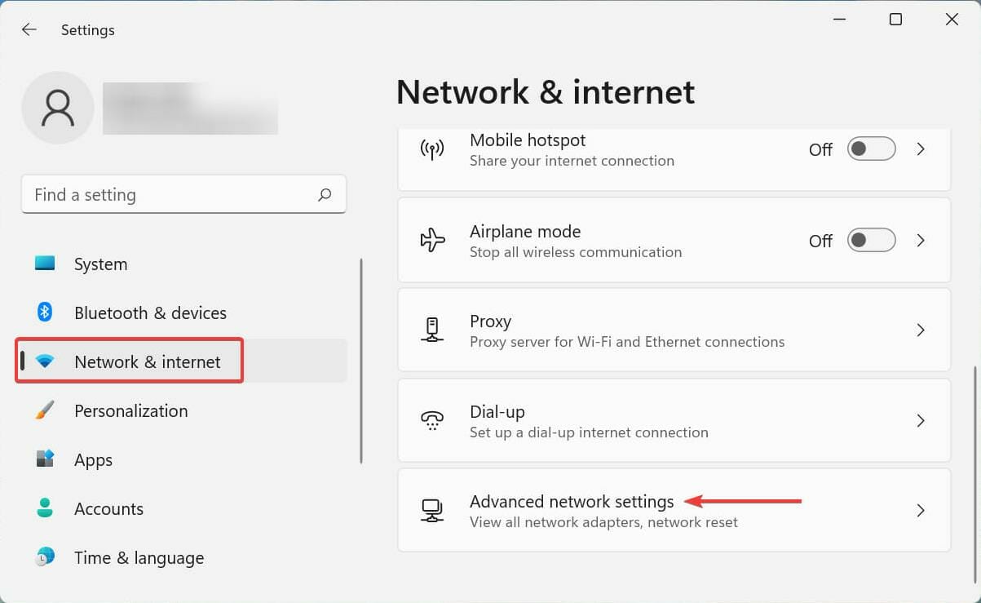
Task: Open Dial-up settings via chevron
Action: (921, 421)
